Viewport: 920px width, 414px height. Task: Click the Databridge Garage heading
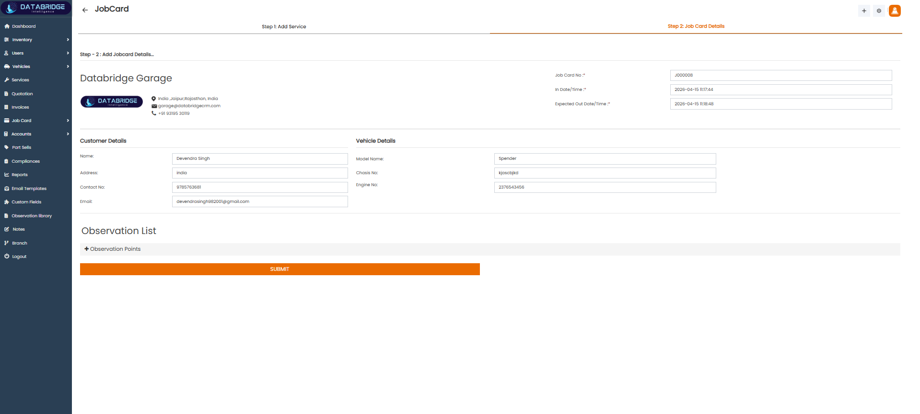(x=126, y=78)
